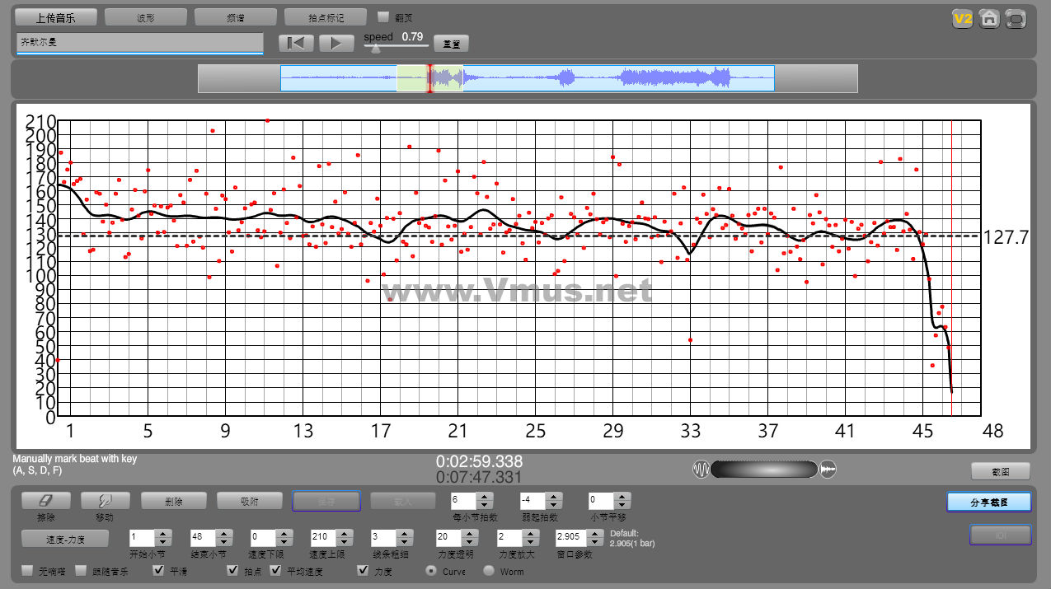Click the 上传音乐 upload music button
This screenshot has width=1051, height=589.
pos(57,17)
